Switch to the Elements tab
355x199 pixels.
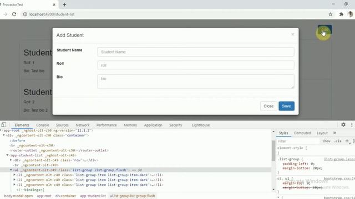(22, 125)
